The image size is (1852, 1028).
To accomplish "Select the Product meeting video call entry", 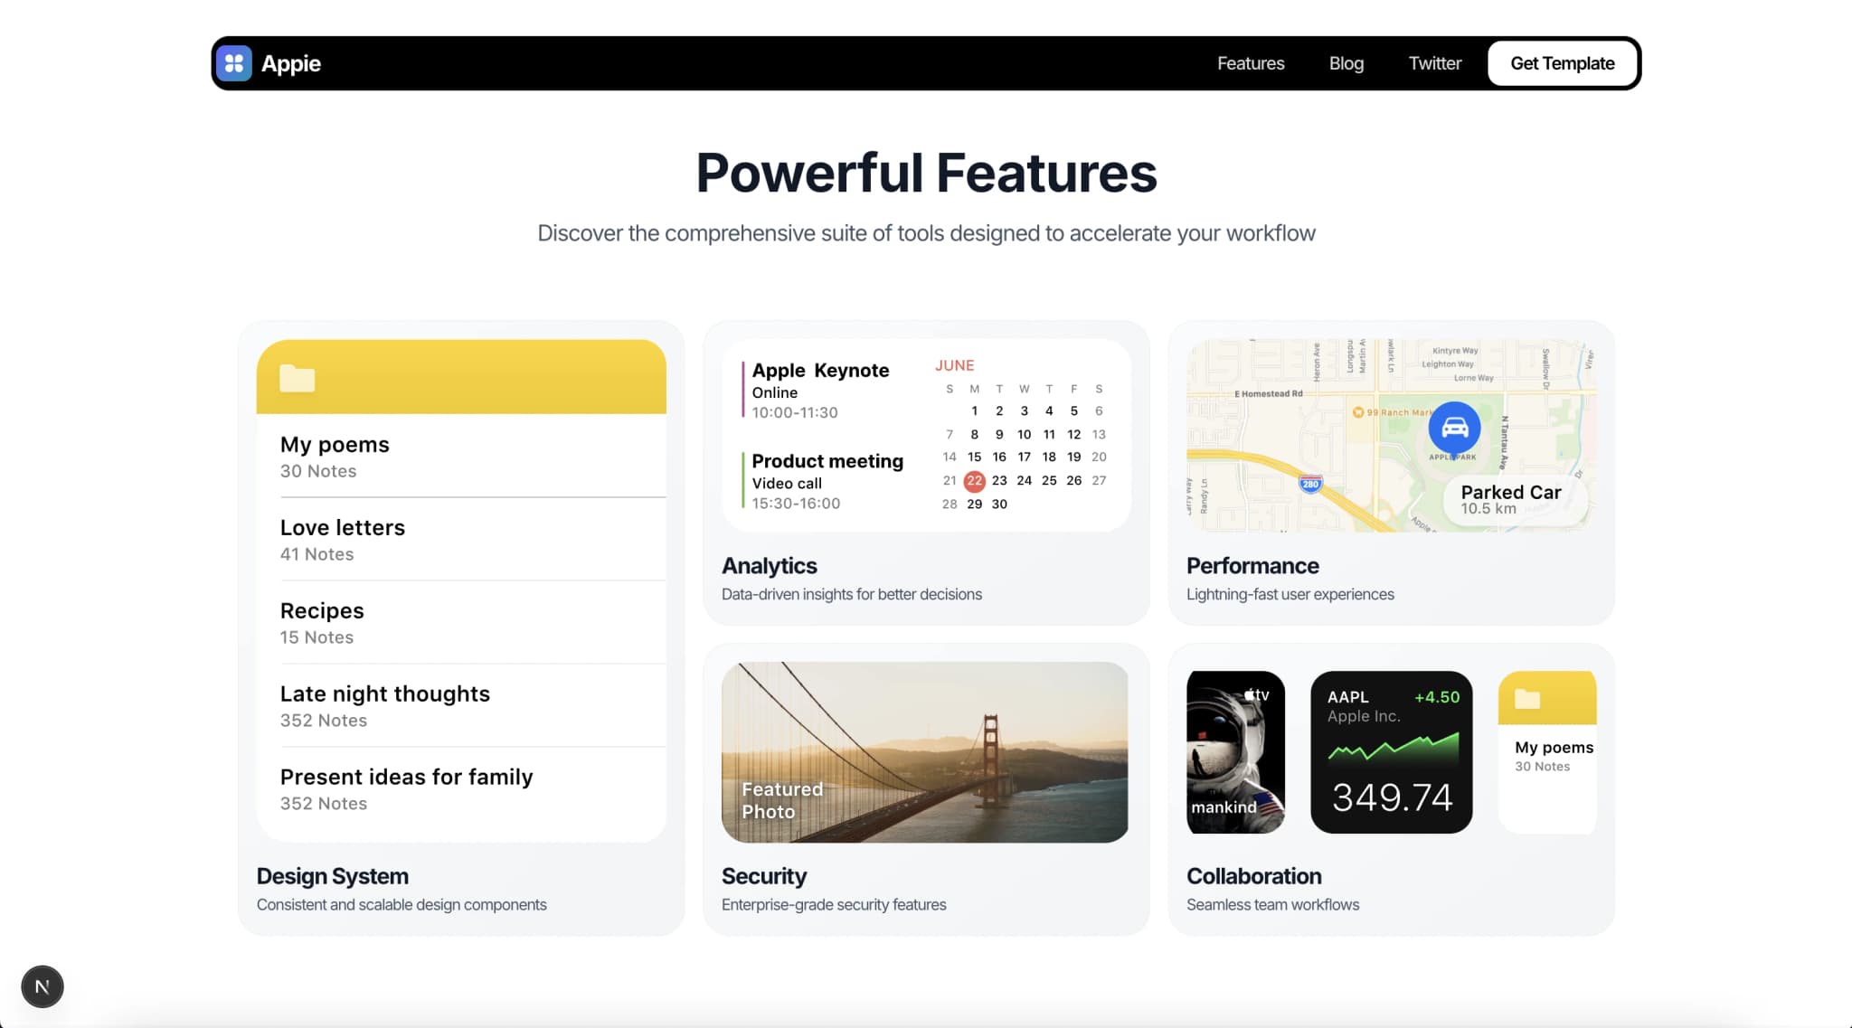I will 827,480.
